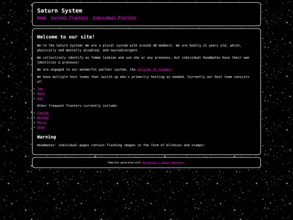This screenshot has height=220, width=293.
Task: Click 'Other frequent fronters currently include:' text
Action: click(78, 106)
